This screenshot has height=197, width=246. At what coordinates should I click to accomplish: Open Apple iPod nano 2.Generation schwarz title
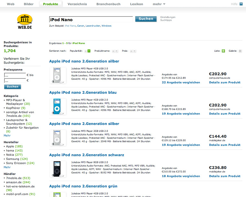click(87, 155)
